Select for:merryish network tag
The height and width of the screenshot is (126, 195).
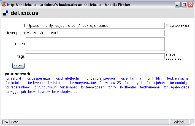coord(134,83)
